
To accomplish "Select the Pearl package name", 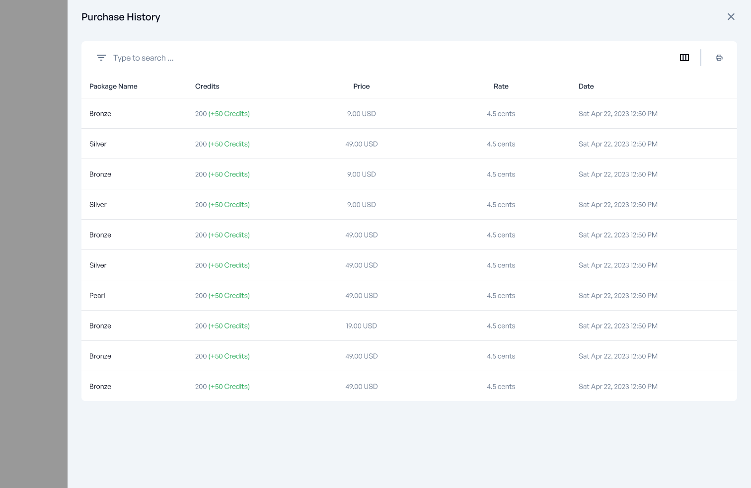I will click(x=97, y=296).
